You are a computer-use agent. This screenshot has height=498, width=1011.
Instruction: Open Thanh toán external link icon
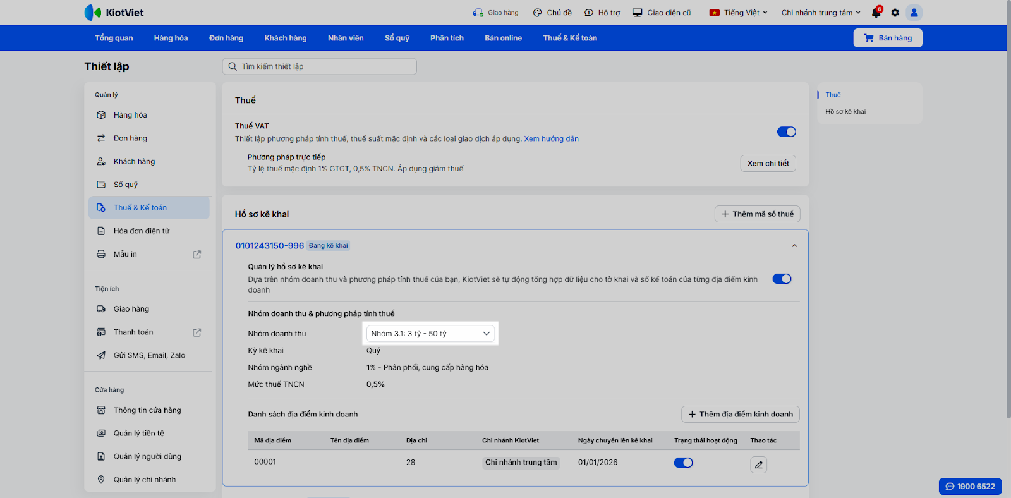197,332
